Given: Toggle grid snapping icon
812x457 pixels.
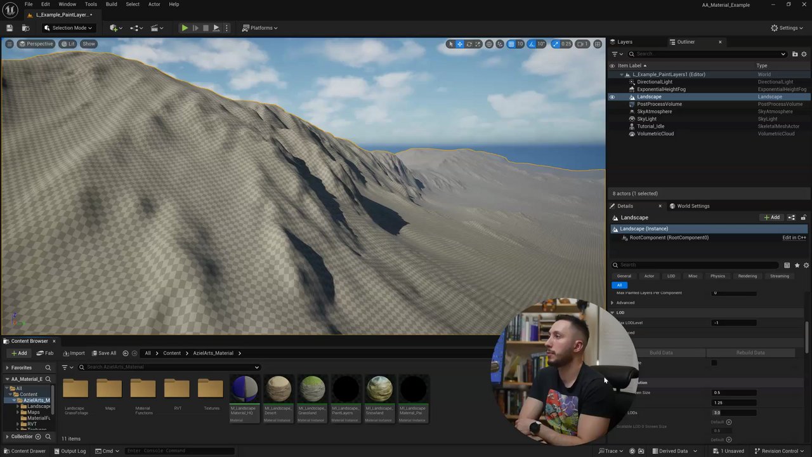Looking at the screenshot, I should coord(511,44).
